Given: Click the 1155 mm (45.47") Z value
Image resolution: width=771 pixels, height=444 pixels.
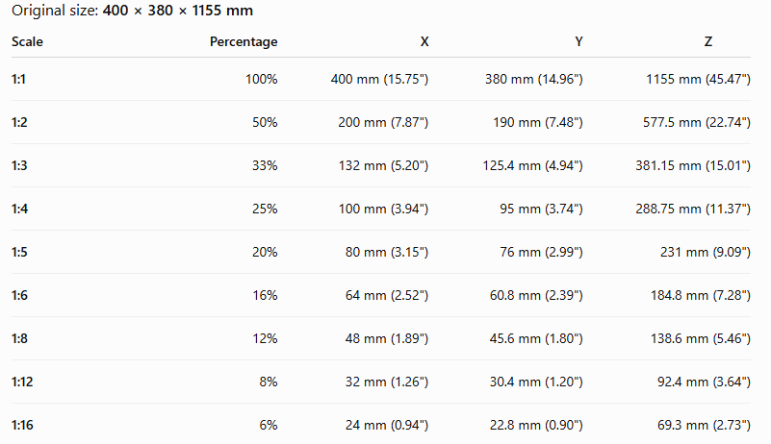Looking at the screenshot, I should click(698, 79).
